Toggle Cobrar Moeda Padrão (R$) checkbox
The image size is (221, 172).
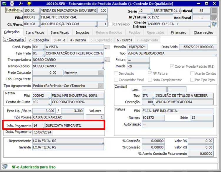pyautogui.click(x=172, y=66)
